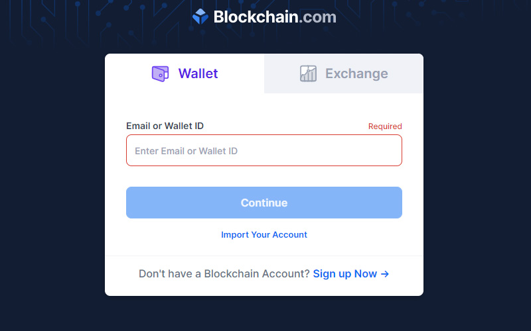This screenshot has width=531, height=331.
Task: Click the purple wallet icon
Action: 160,73
